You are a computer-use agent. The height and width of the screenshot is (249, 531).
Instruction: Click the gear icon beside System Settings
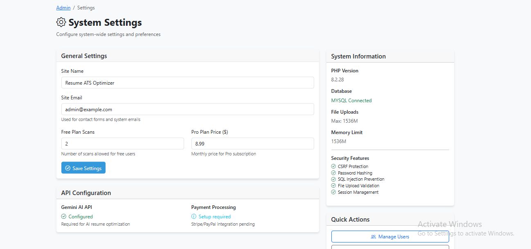pos(61,22)
